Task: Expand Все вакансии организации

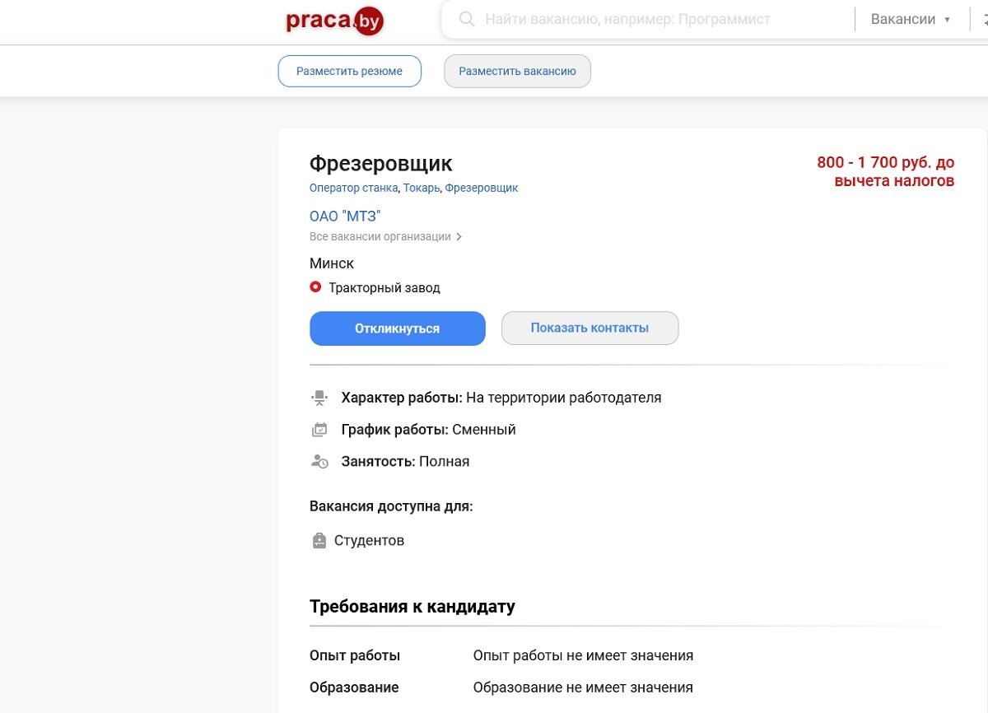Action: click(x=383, y=236)
